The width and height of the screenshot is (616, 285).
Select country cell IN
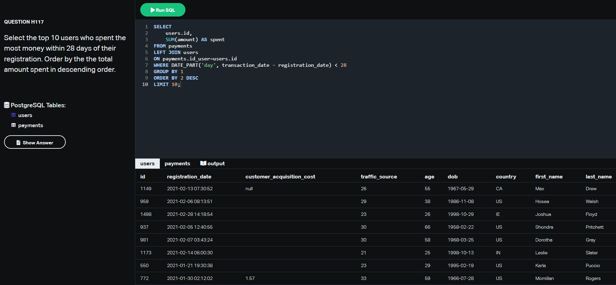[x=498, y=253]
